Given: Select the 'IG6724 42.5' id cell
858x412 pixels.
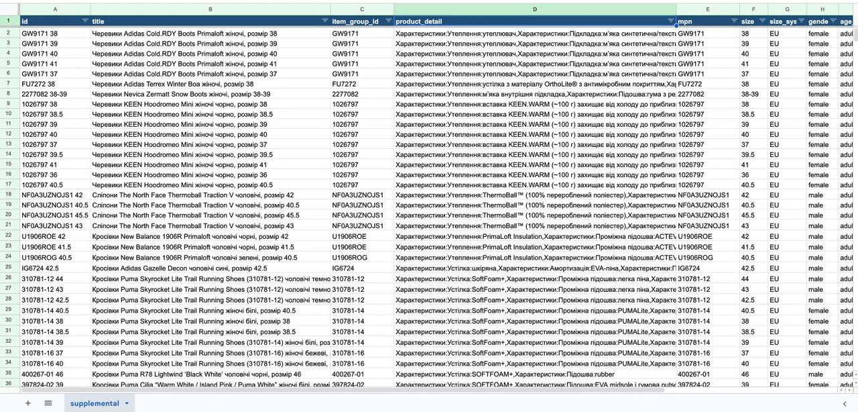Looking at the screenshot, I should click(55, 268).
